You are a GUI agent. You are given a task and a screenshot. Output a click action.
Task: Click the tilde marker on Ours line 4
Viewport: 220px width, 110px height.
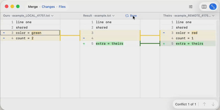4,38
